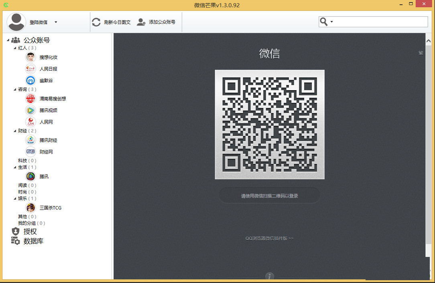Collapse the 红人 (3) group
The width and height of the screenshot is (435, 283).
15,48
